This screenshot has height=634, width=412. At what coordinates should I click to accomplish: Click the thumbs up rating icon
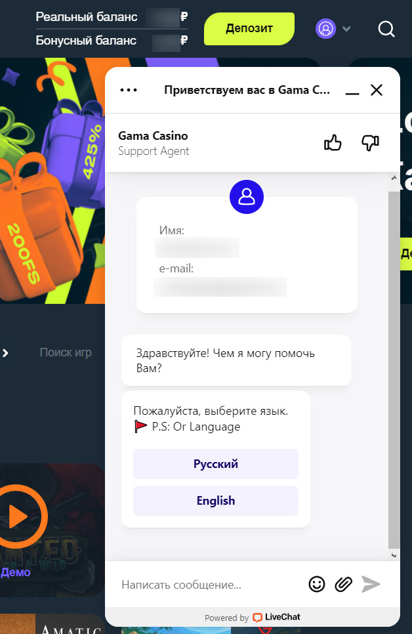click(333, 142)
